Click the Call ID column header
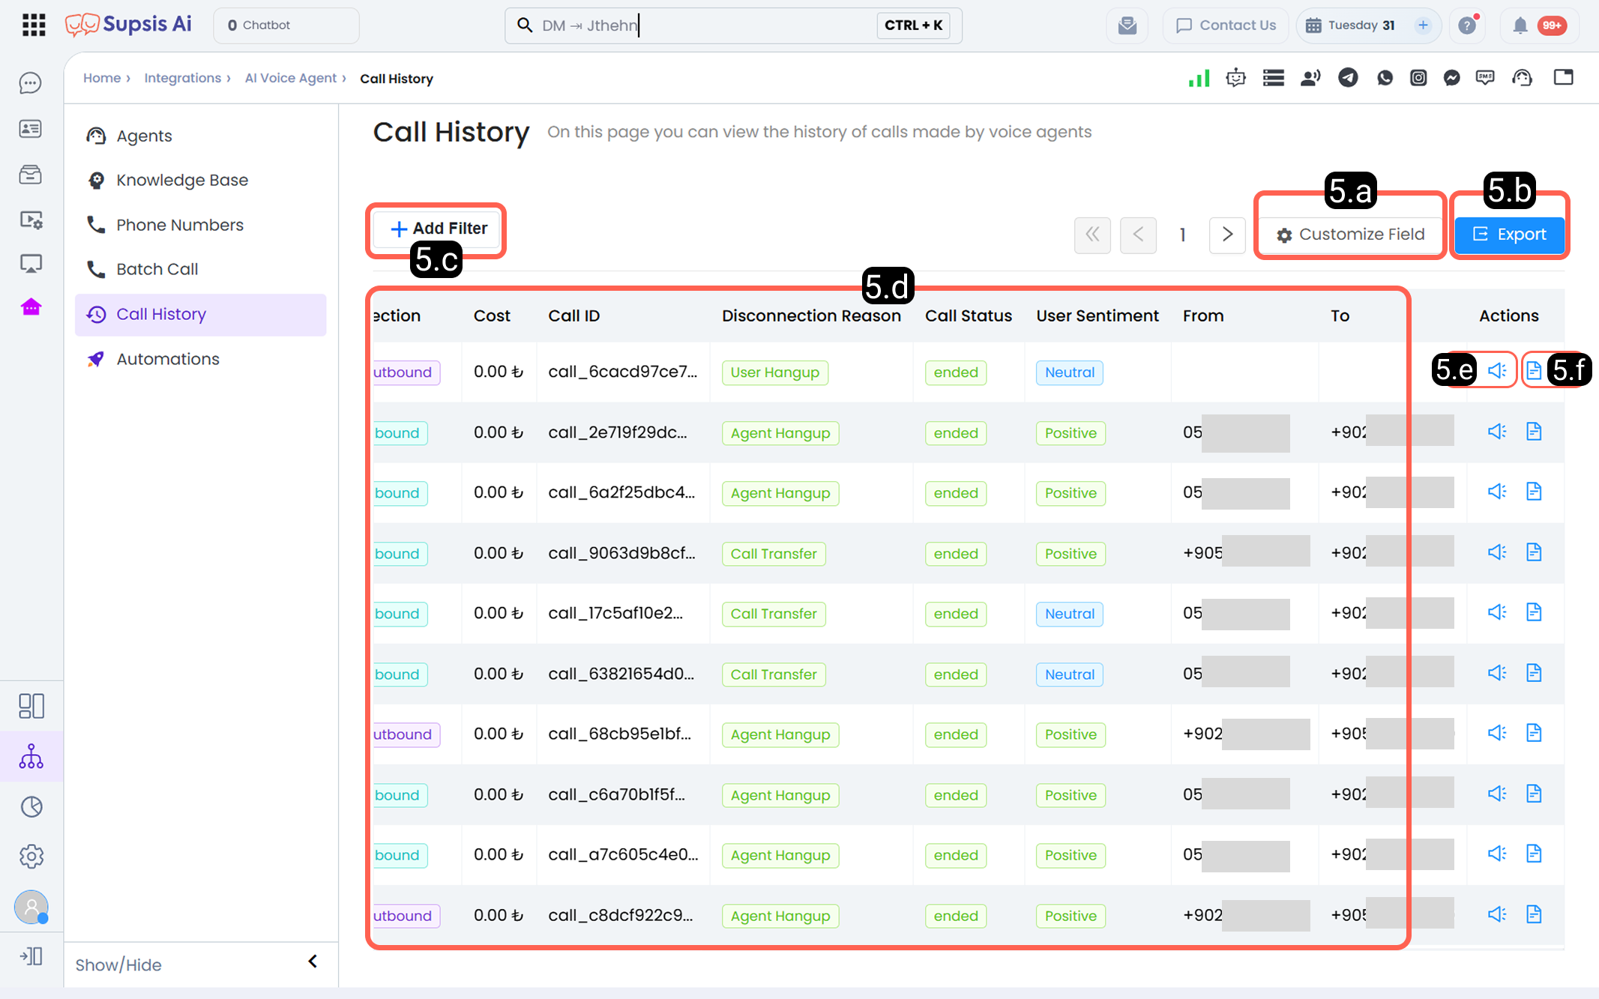 pyautogui.click(x=574, y=316)
